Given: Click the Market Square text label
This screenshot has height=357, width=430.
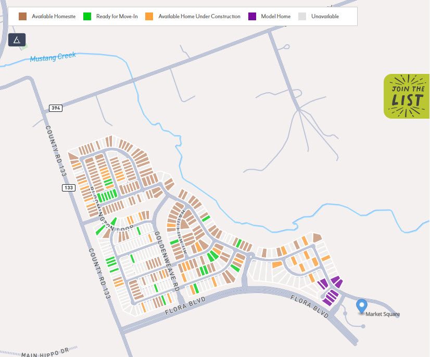Looking at the screenshot, I should pos(383,314).
